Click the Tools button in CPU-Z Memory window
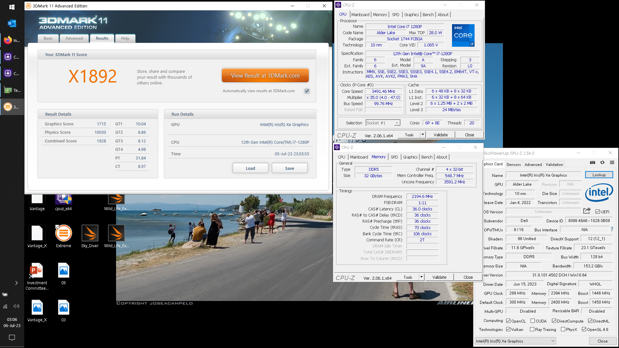Viewport: 619px width, 348px height. 408,277
